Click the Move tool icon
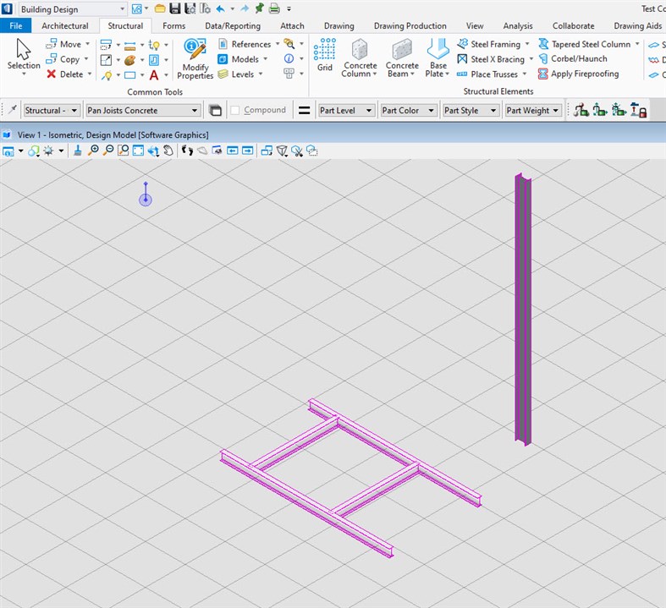 point(52,44)
